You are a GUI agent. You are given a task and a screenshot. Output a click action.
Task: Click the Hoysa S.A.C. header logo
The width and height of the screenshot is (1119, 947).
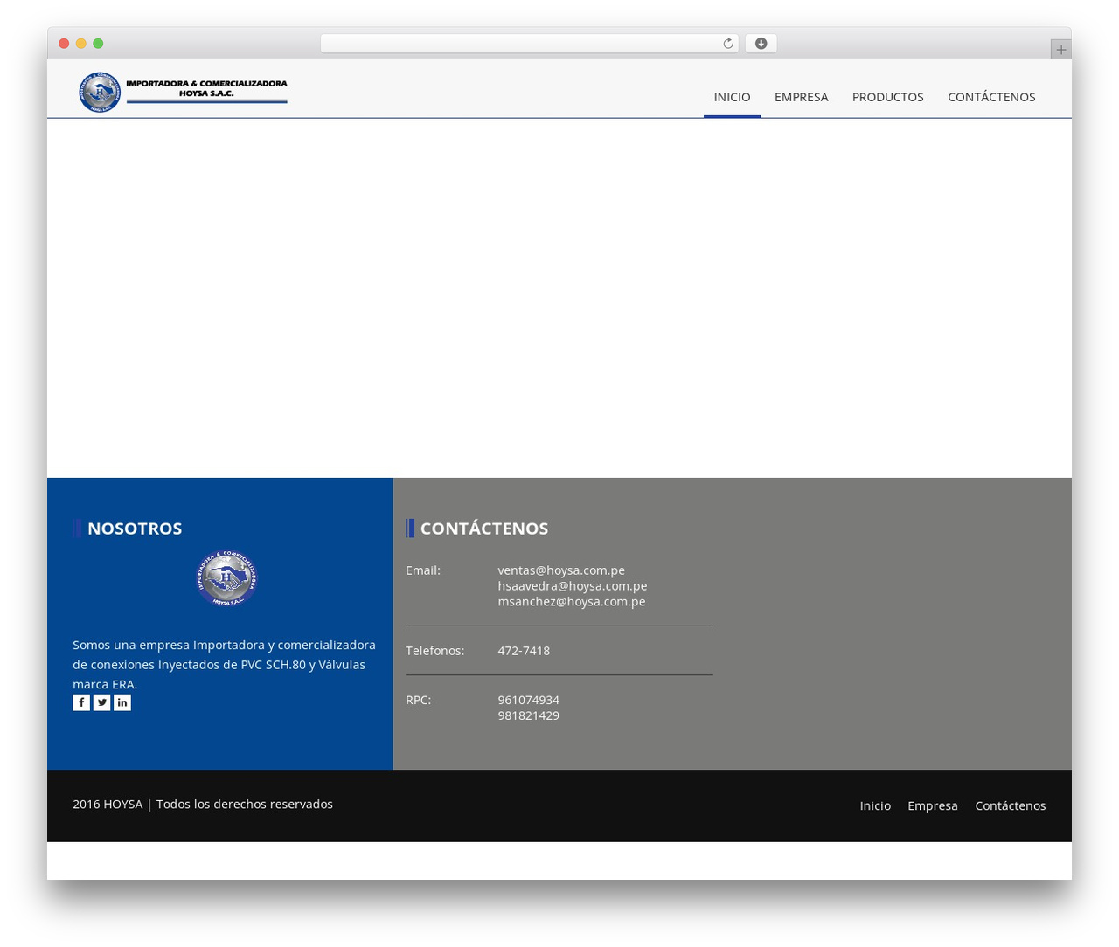click(x=184, y=92)
